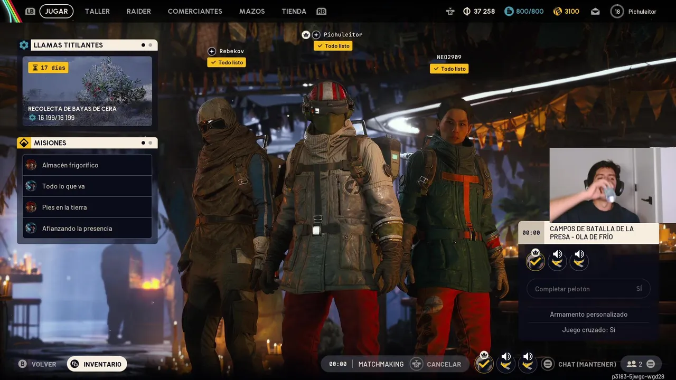This screenshot has height=380, width=676.
Task: Open Armamento personalizado
Action: [x=589, y=315]
